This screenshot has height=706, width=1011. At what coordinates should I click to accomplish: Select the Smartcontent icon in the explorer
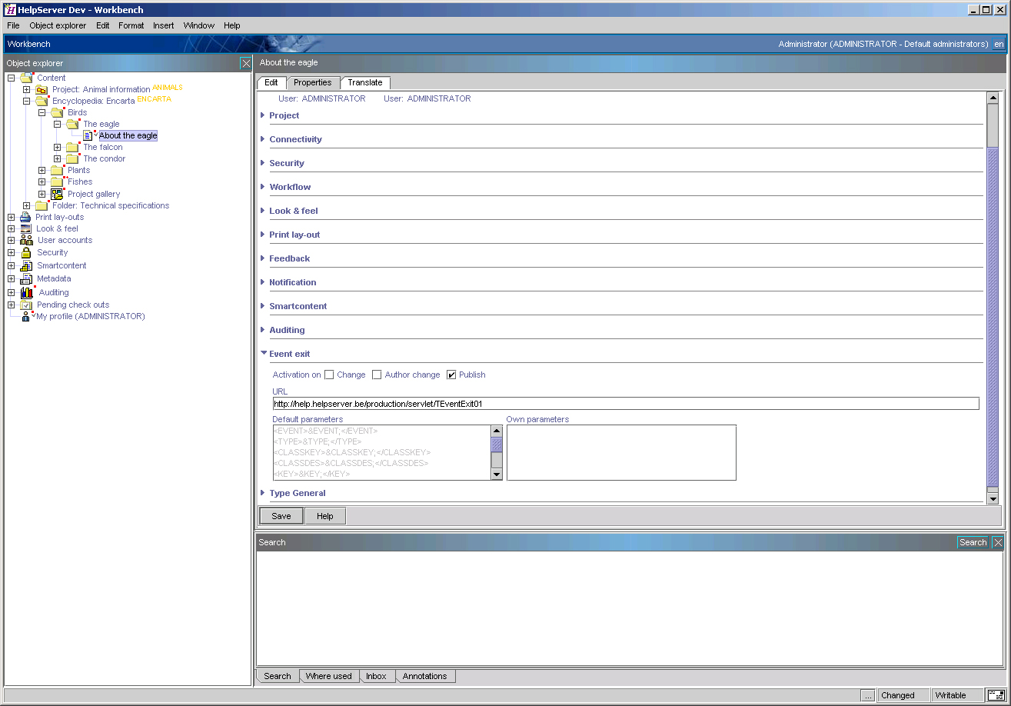pyautogui.click(x=25, y=265)
